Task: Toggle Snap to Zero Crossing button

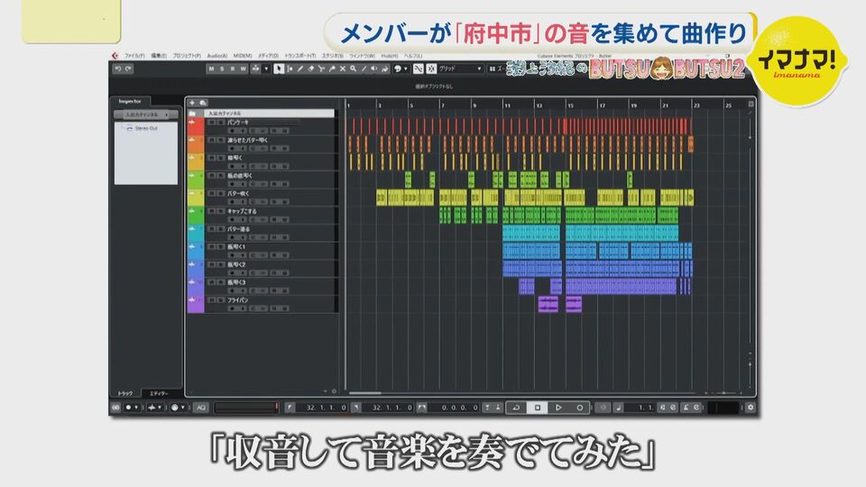Action: pyautogui.click(x=418, y=69)
